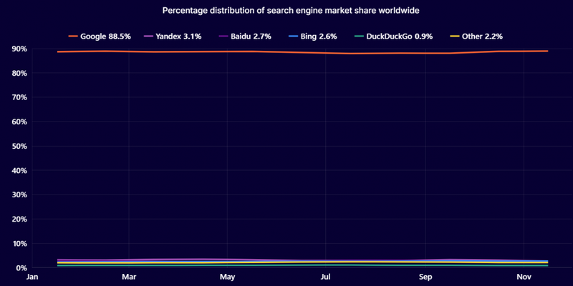Click the Jan label on x-axis
573x286 pixels.
click(x=32, y=277)
